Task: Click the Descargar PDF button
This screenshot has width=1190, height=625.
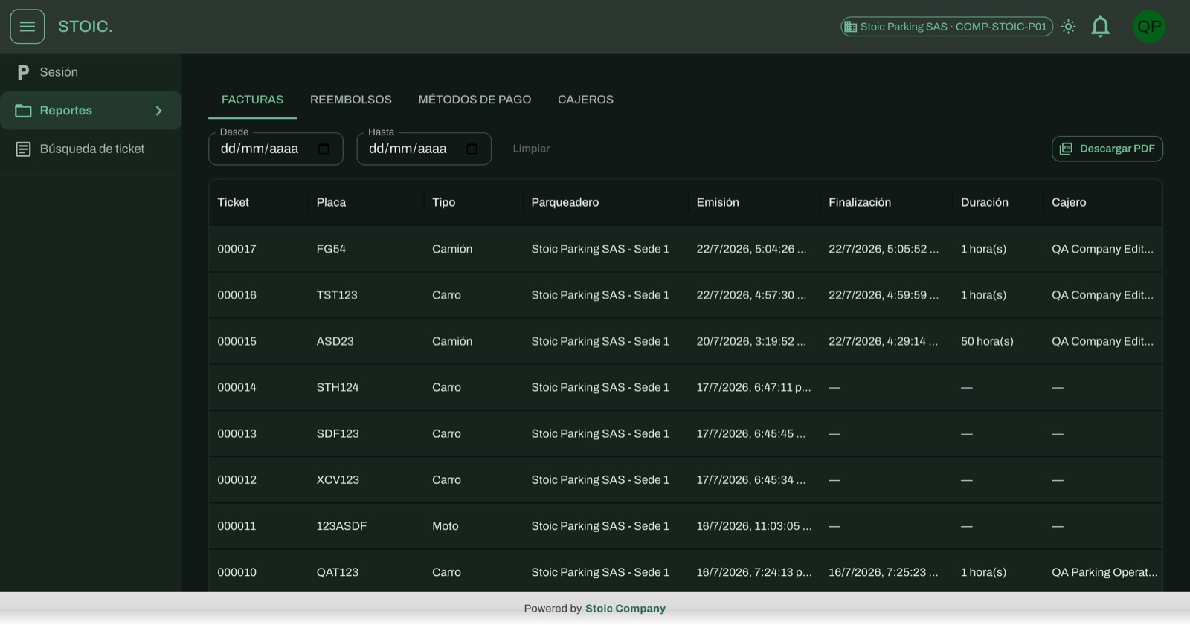Action: tap(1107, 149)
